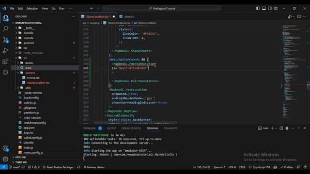Open Run and Debug view
310x174 pixels.
[x=5, y=51]
